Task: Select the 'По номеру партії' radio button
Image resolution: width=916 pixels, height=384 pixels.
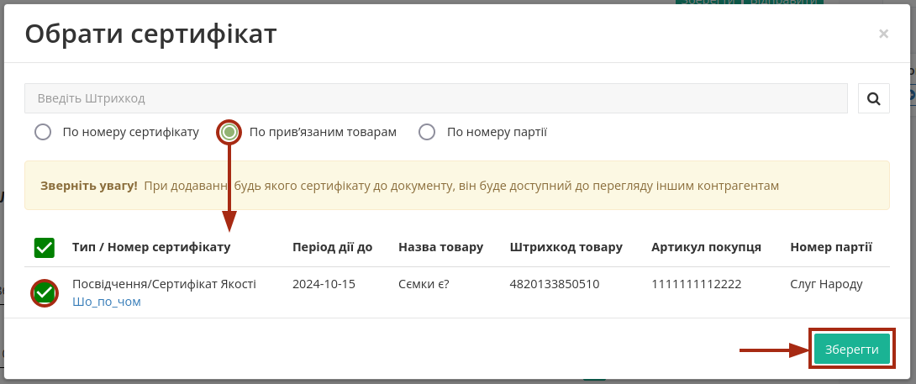Action: 427,132
